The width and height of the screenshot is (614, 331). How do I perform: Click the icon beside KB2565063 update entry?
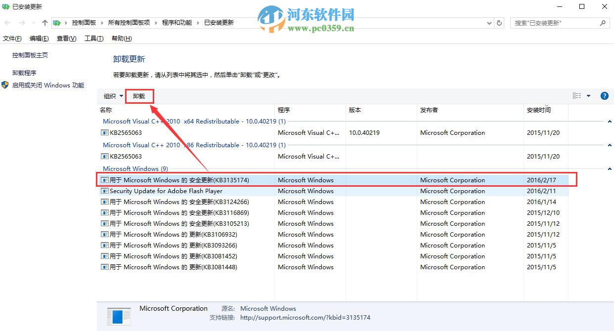click(104, 132)
